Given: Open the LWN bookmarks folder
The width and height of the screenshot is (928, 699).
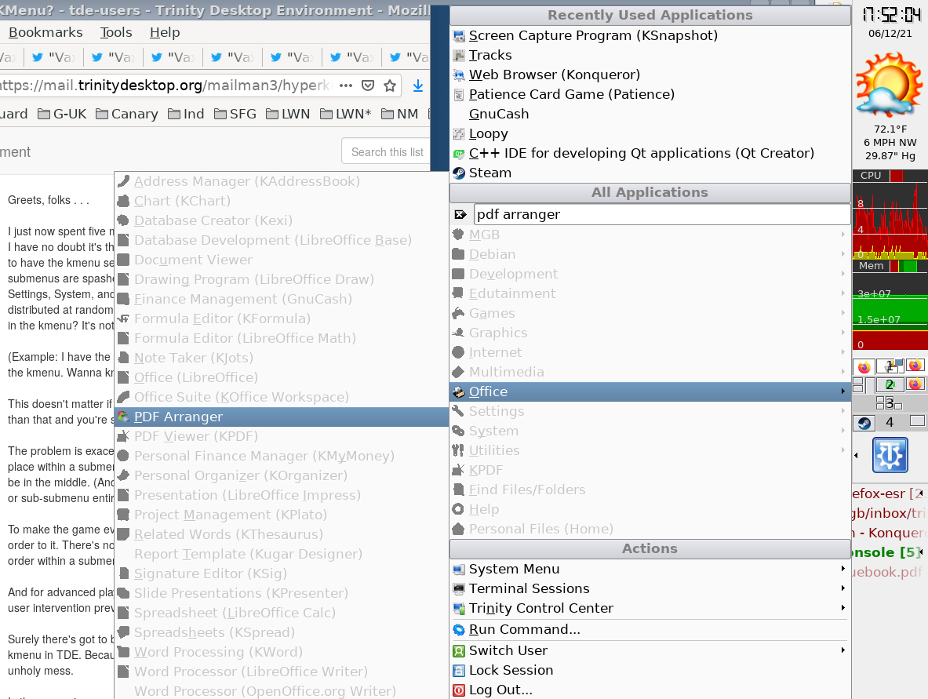Looking at the screenshot, I should click(288, 114).
